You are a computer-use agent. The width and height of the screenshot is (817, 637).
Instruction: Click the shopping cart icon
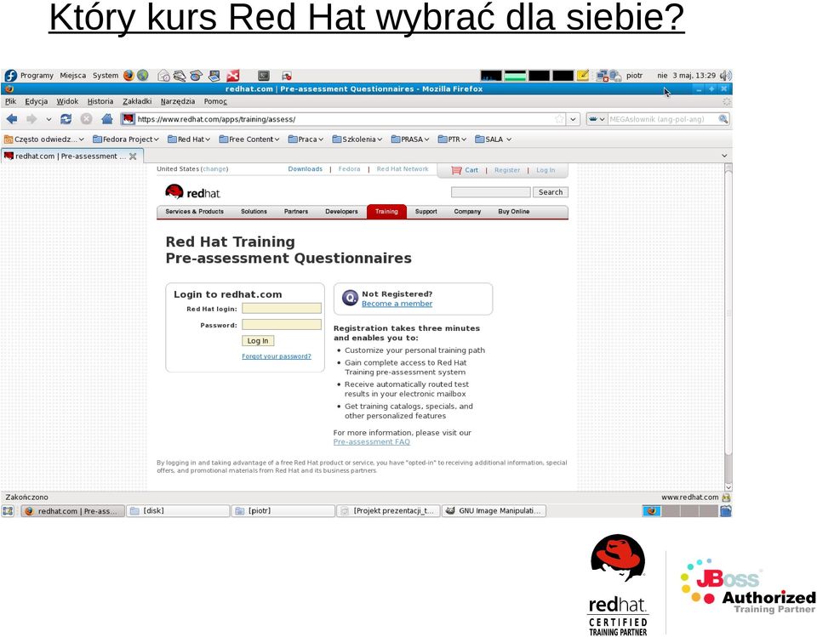456,170
